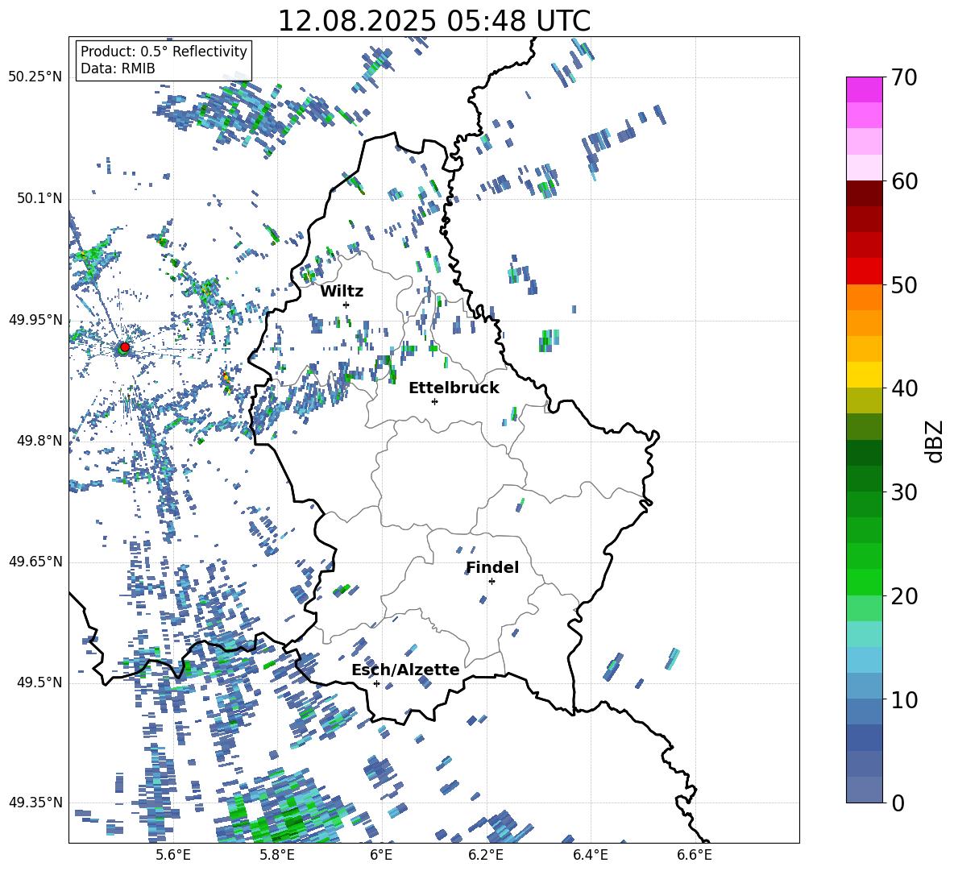
Task: Click the 49.8°N latitude label
Action: click(x=39, y=441)
